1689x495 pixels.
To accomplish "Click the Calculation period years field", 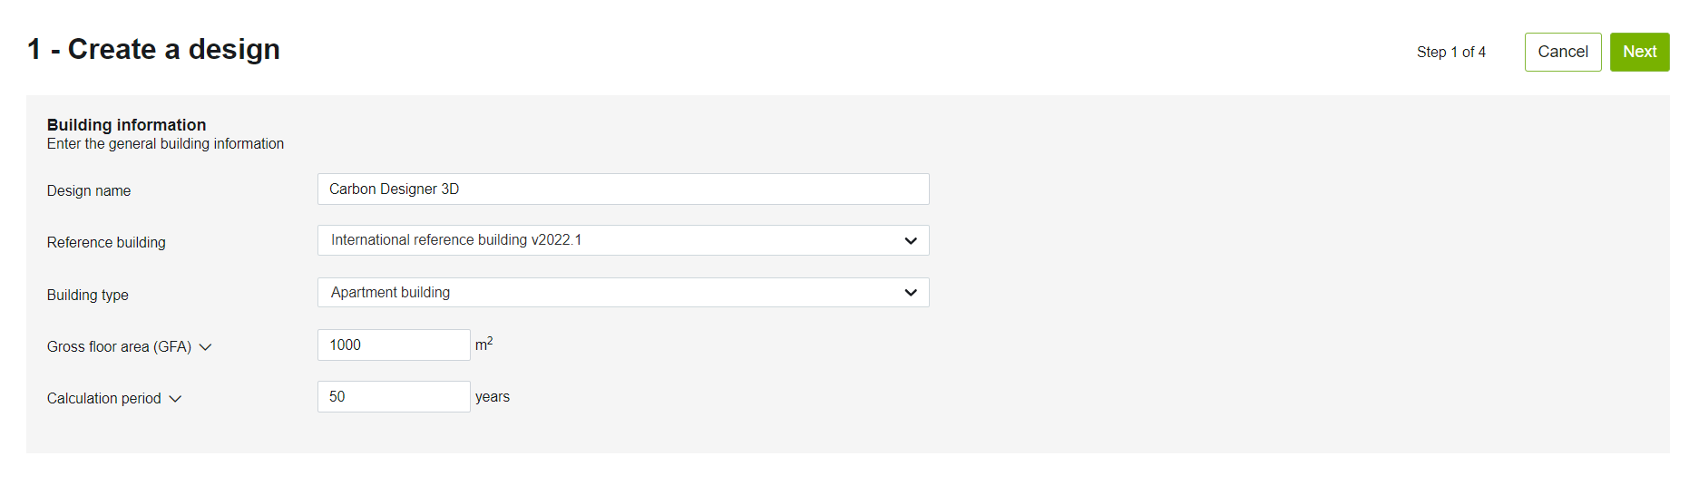I will (x=393, y=397).
